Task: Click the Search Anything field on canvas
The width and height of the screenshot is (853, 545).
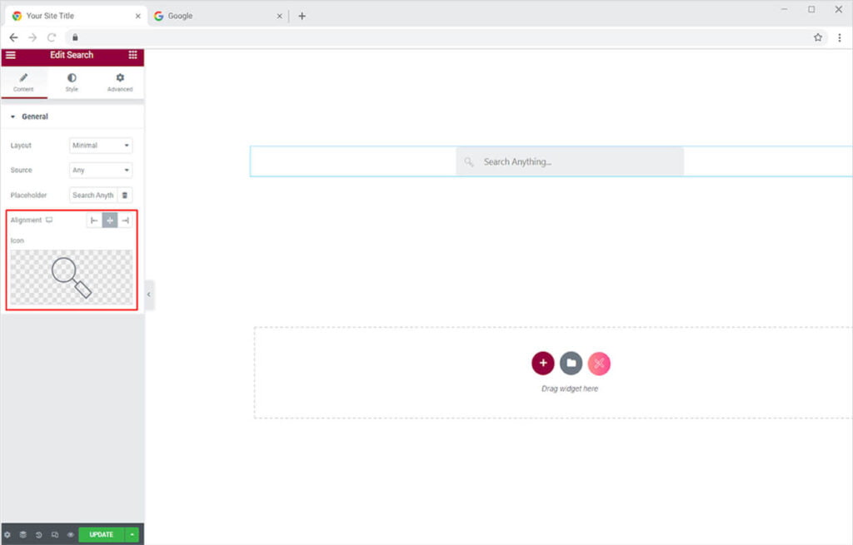Action: click(570, 162)
